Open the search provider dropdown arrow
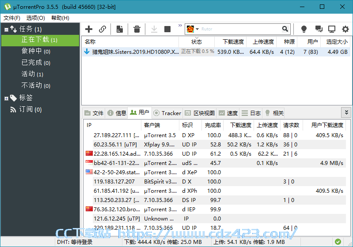353x247 pixels. click(197, 29)
